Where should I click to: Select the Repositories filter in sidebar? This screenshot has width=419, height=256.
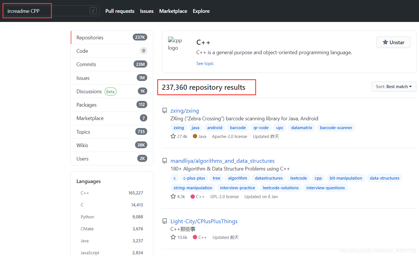(x=112, y=37)
